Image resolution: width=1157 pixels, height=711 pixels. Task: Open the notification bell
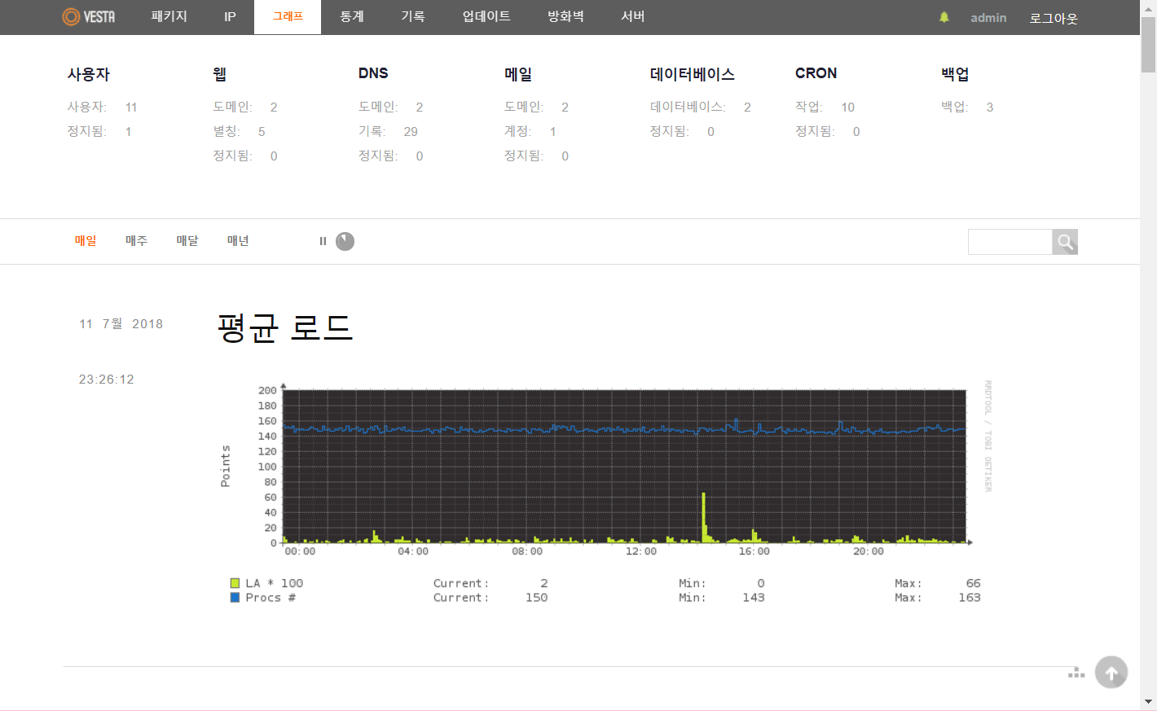(944, 17)
